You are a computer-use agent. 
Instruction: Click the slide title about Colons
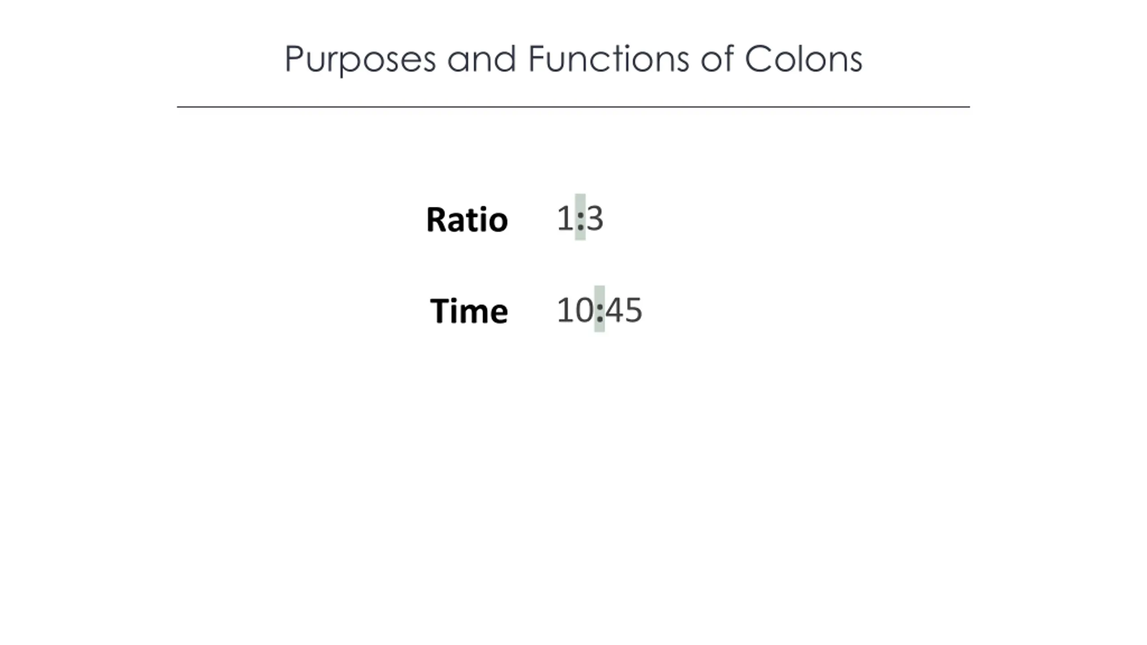[x=573, y=59]
